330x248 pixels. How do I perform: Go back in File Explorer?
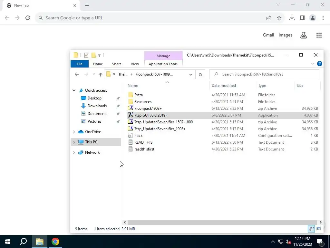coord(77,74)
